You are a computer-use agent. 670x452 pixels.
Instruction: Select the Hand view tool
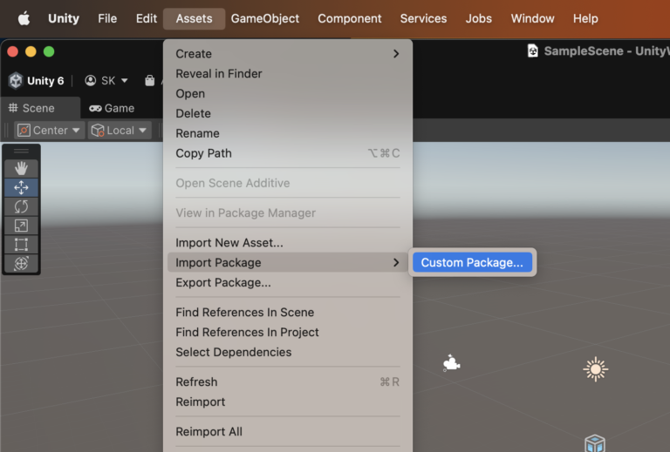(x=21, y=168)
